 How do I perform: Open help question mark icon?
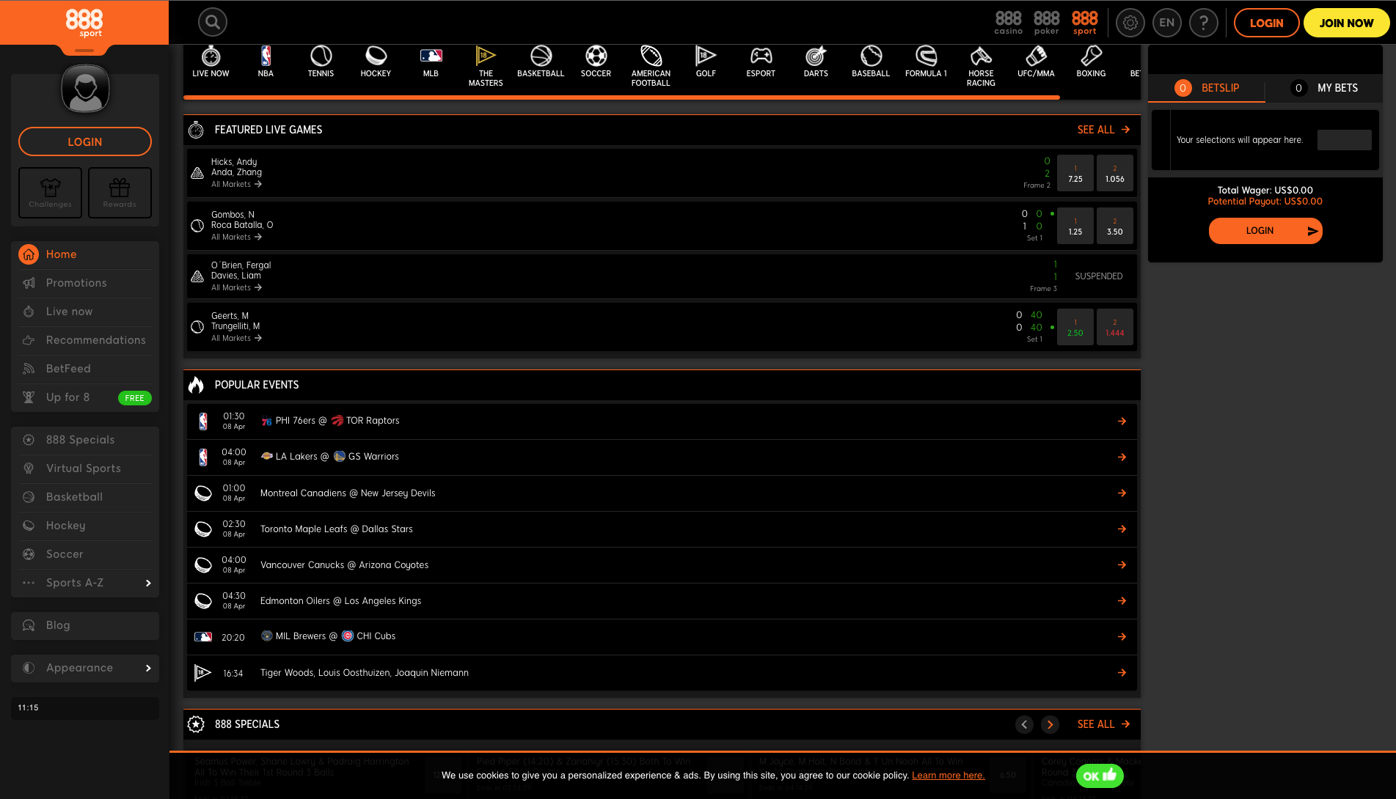tap(1203, 23)
